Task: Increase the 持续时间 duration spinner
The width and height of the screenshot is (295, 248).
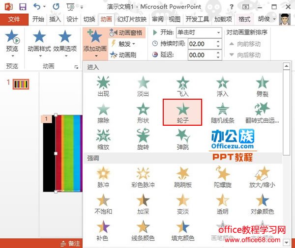Action: [x=218, y=42]
